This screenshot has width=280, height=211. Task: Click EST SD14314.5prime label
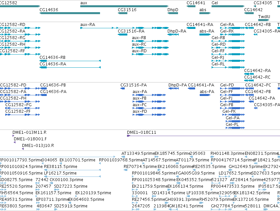point(168,193)
